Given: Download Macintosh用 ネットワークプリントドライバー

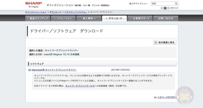Looking at the screenshot, I should click(x=54, y=70).
